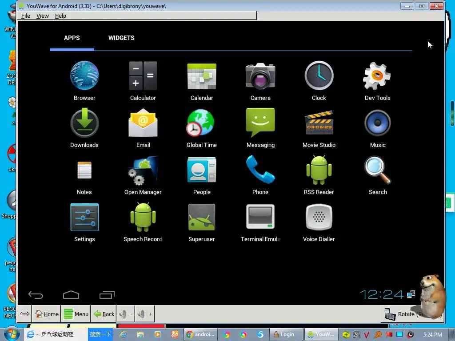Viewport: 455px width, 341px height.
Task: Open the File menu
Action: pos(25,16)
